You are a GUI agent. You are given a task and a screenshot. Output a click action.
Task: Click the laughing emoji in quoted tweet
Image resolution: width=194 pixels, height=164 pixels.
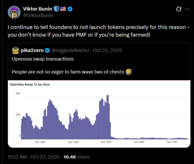click(128, 72)
